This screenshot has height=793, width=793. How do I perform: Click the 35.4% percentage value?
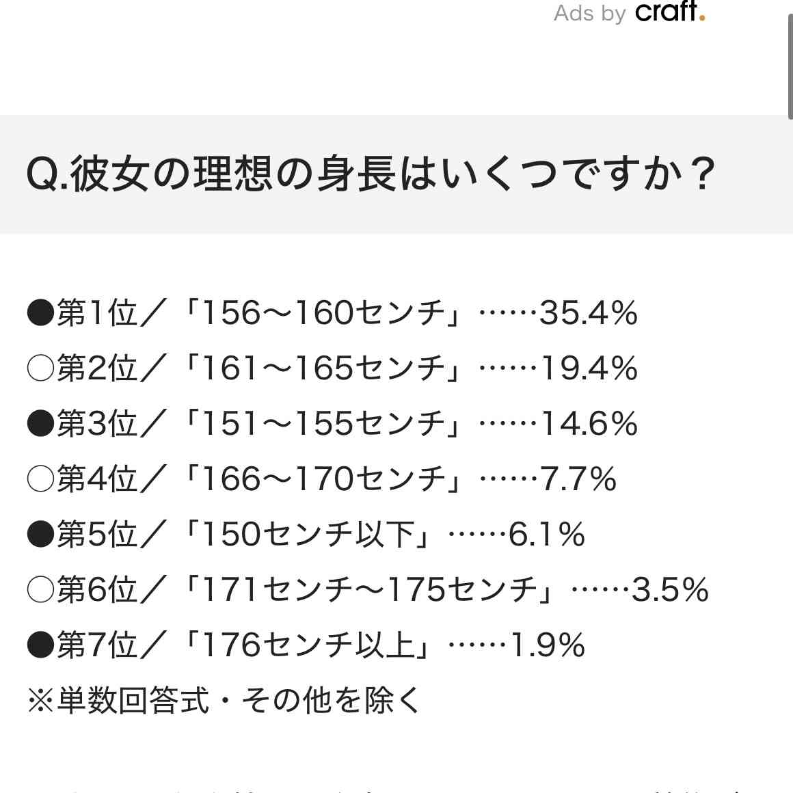(x=589, y=312)
